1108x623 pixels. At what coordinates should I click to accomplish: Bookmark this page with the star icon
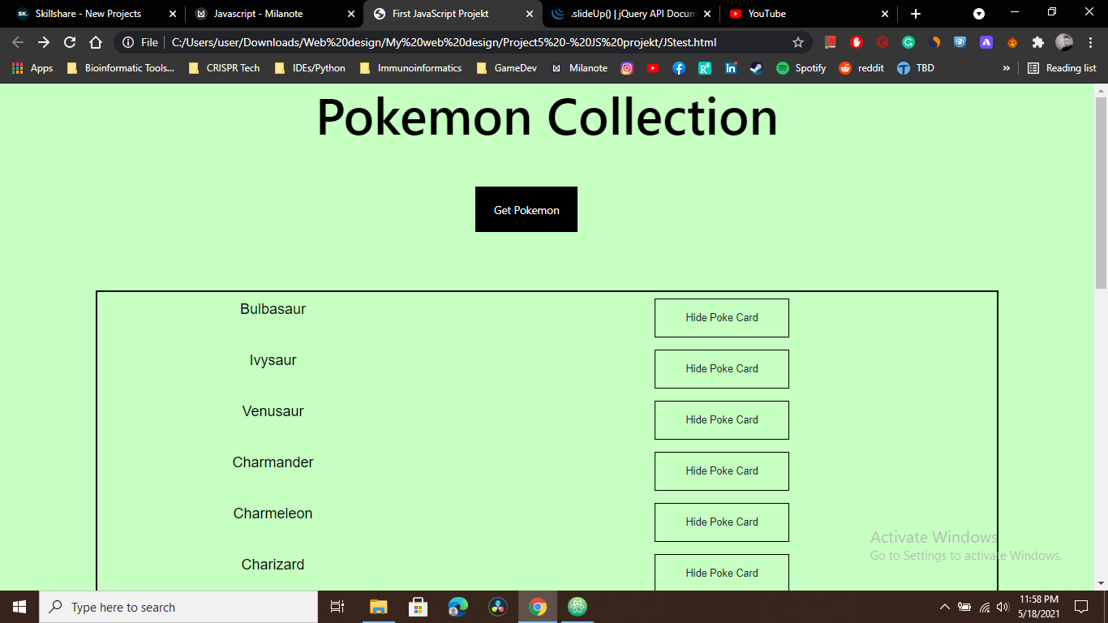click(x=798, y=42)
